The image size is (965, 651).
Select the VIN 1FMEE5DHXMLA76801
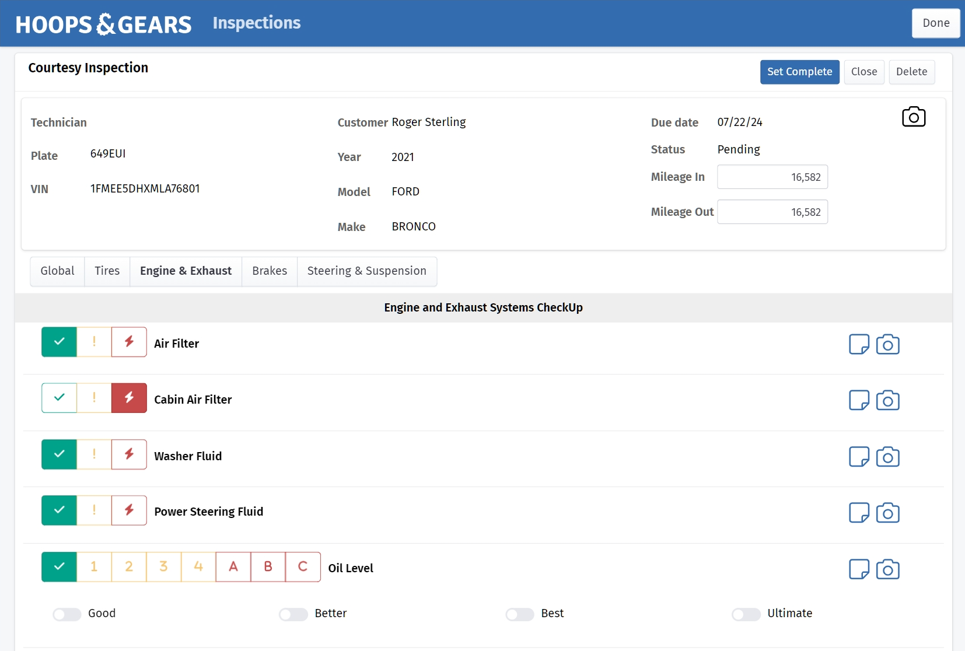coord(145,189)
